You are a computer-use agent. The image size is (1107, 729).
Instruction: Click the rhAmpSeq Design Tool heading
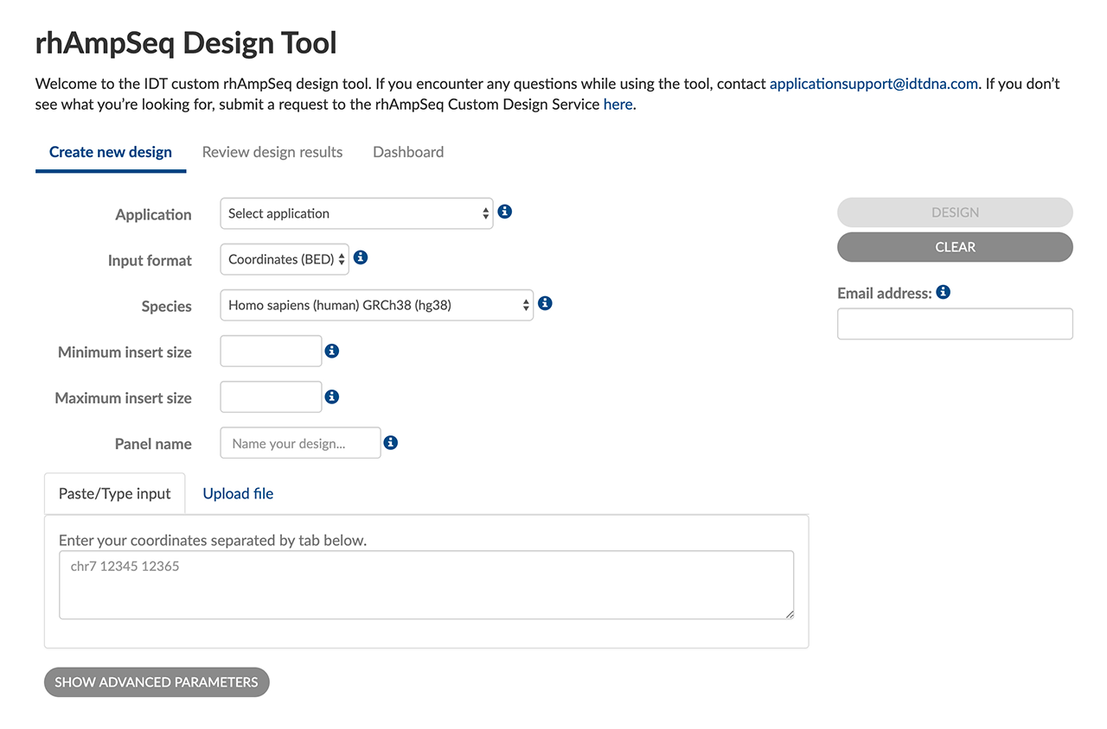tap(186, 42)
